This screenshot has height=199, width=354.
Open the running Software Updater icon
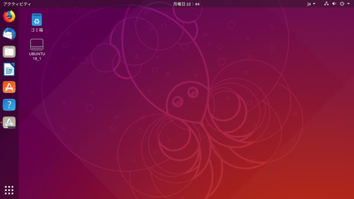pyautogui.click(x=9, y=122)
